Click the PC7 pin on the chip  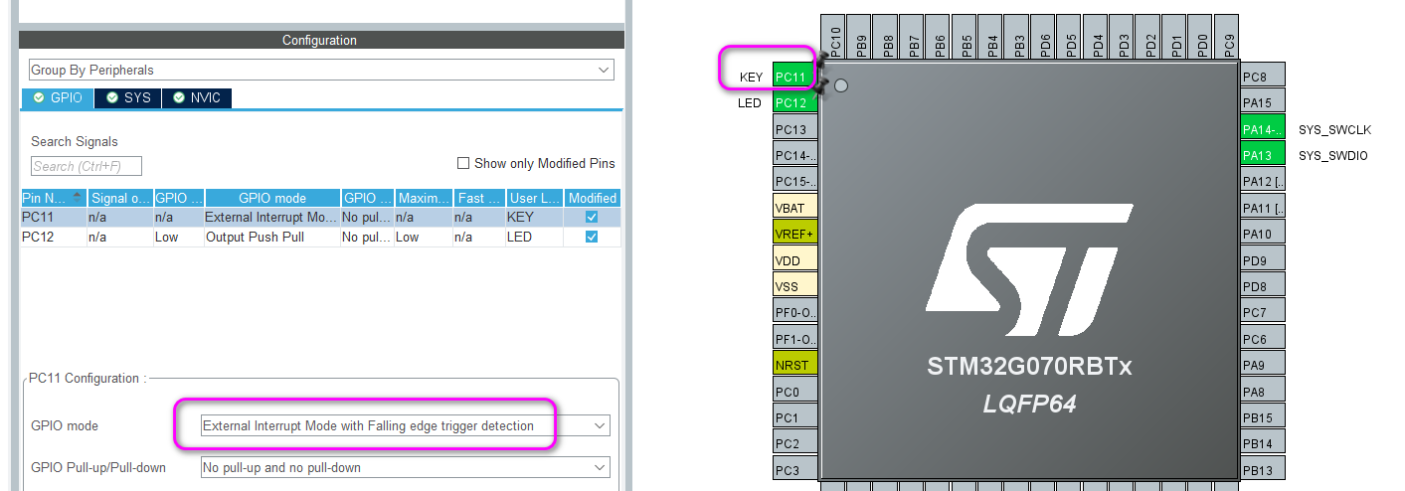[1263, 312]
